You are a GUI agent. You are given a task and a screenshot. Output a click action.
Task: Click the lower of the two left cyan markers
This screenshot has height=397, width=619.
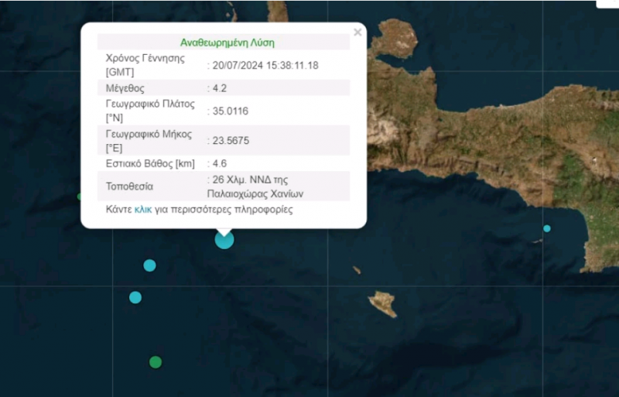pyautogui.click(x=135, y=297)
